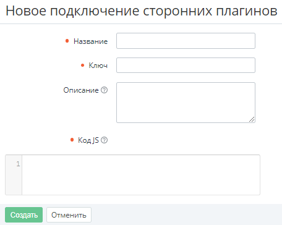This screenshot has width=282, height=225.
Task: Click the Отменить button
Action: tap(69, 215)
